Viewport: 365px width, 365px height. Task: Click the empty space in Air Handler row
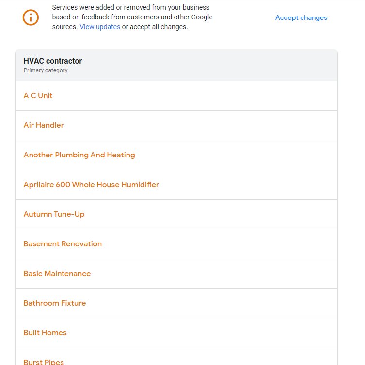(200, 125)
